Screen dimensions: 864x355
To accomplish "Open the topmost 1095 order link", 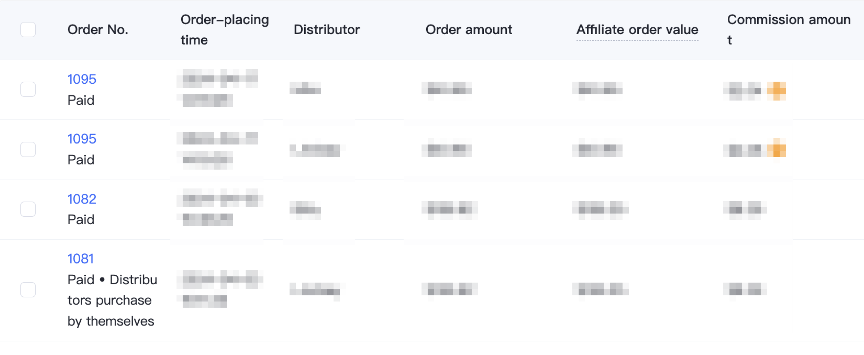I will [82, 79].
